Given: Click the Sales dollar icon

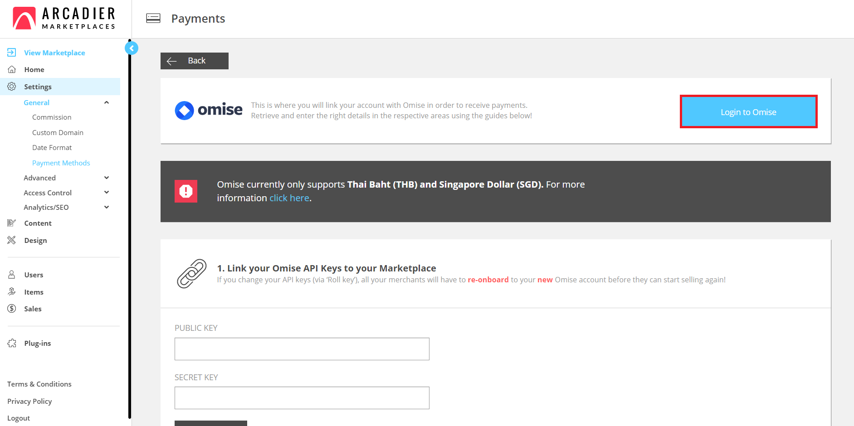Looking at the screenshot, I should [x=12, y=309].
